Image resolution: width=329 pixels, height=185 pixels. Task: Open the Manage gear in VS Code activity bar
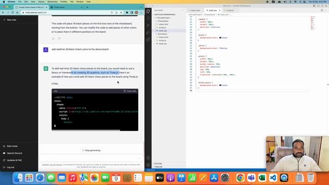point(148,165)
